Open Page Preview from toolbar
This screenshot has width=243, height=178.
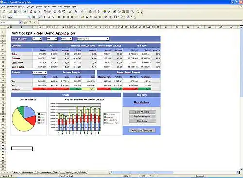coord(39,11)
